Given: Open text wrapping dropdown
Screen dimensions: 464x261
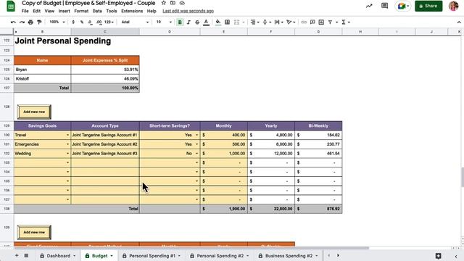Looking at the screenshot, I should coord(278,22).
